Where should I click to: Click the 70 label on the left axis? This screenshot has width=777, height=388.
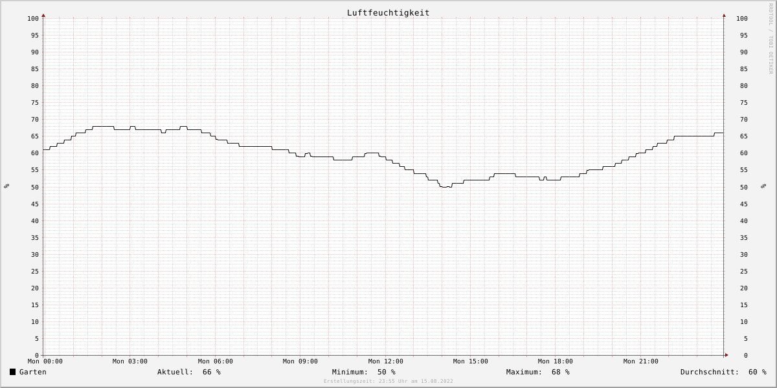point(35,120)
